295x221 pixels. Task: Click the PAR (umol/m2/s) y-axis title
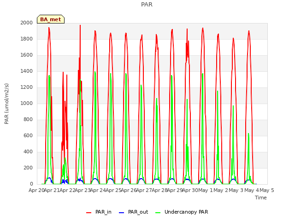6,104
